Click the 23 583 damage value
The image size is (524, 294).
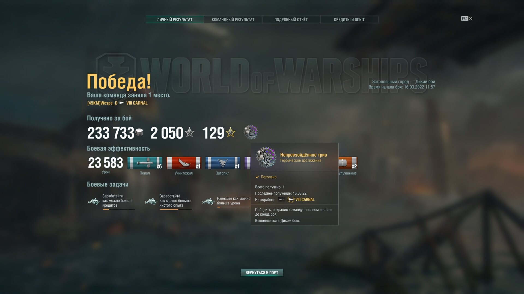(x=105, y=163)
